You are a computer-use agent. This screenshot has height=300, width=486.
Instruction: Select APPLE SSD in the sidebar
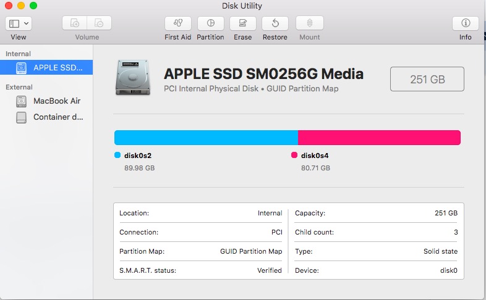pos(46,67)
